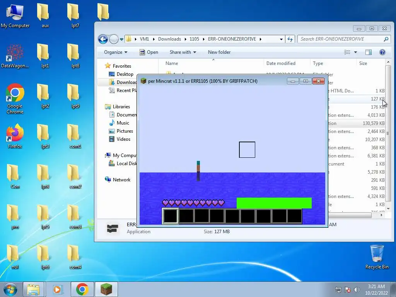Viewport: 396px width, 297px height.
Task: Click the Windows Start button
Action: pyautogui.click(x=10, y=289)
